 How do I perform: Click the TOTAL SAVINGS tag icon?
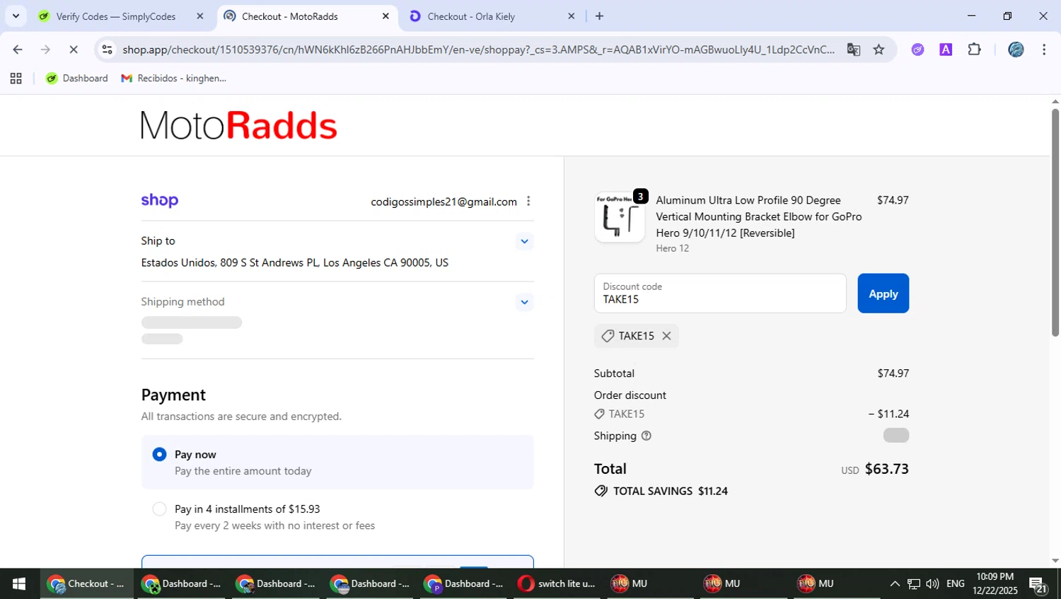601,491
